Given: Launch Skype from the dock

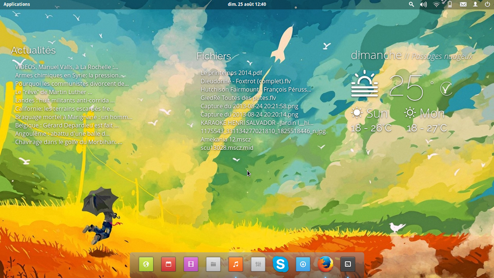Looking at the screenshot, I should [x=280, y=264].
